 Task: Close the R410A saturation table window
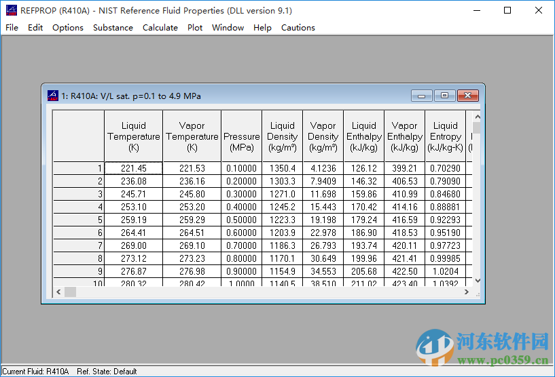point(467,96)
